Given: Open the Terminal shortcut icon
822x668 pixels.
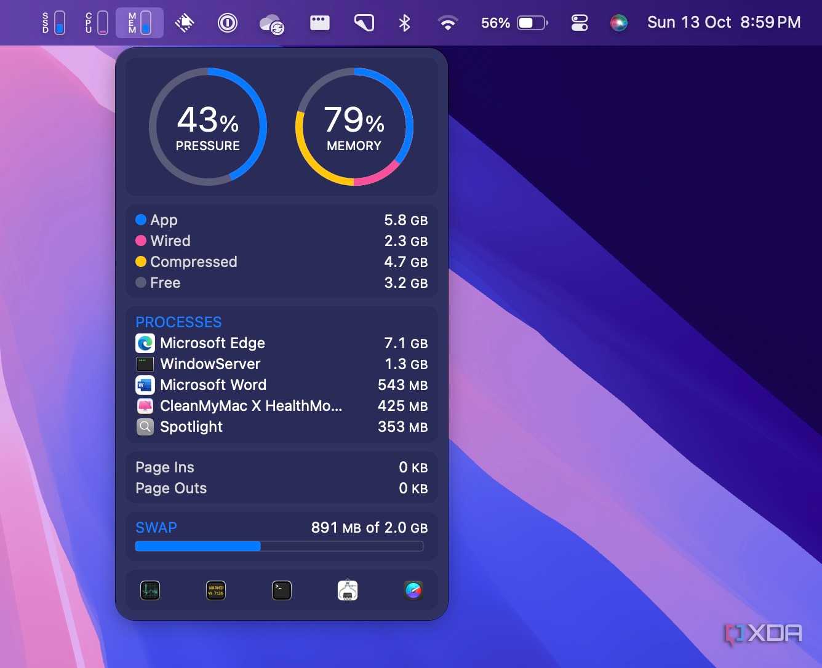Looking at the screenshot, I should click(282, 590).
